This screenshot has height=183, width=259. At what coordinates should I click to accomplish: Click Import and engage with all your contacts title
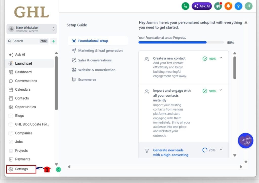click(x=172, y=95)
